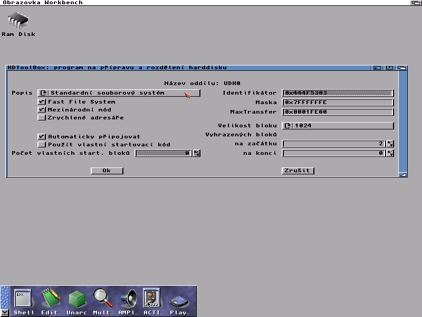
Task: Click the stepper arrows for na začátku
Action: tap(390, 144)
